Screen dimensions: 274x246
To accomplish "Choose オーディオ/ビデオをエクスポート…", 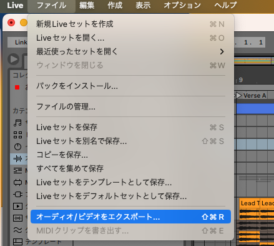I will pos(130,217).
